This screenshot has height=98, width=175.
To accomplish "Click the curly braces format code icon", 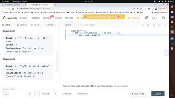I will click(148, 25).
